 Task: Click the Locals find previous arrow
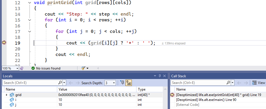(x=71, y=83)
